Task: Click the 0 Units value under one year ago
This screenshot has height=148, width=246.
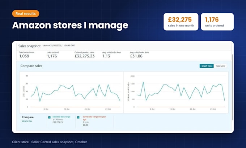Action: (x=86, y=122)
